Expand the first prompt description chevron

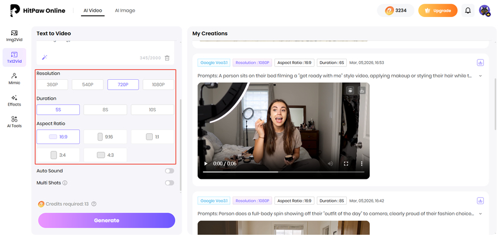coord(480,76)
